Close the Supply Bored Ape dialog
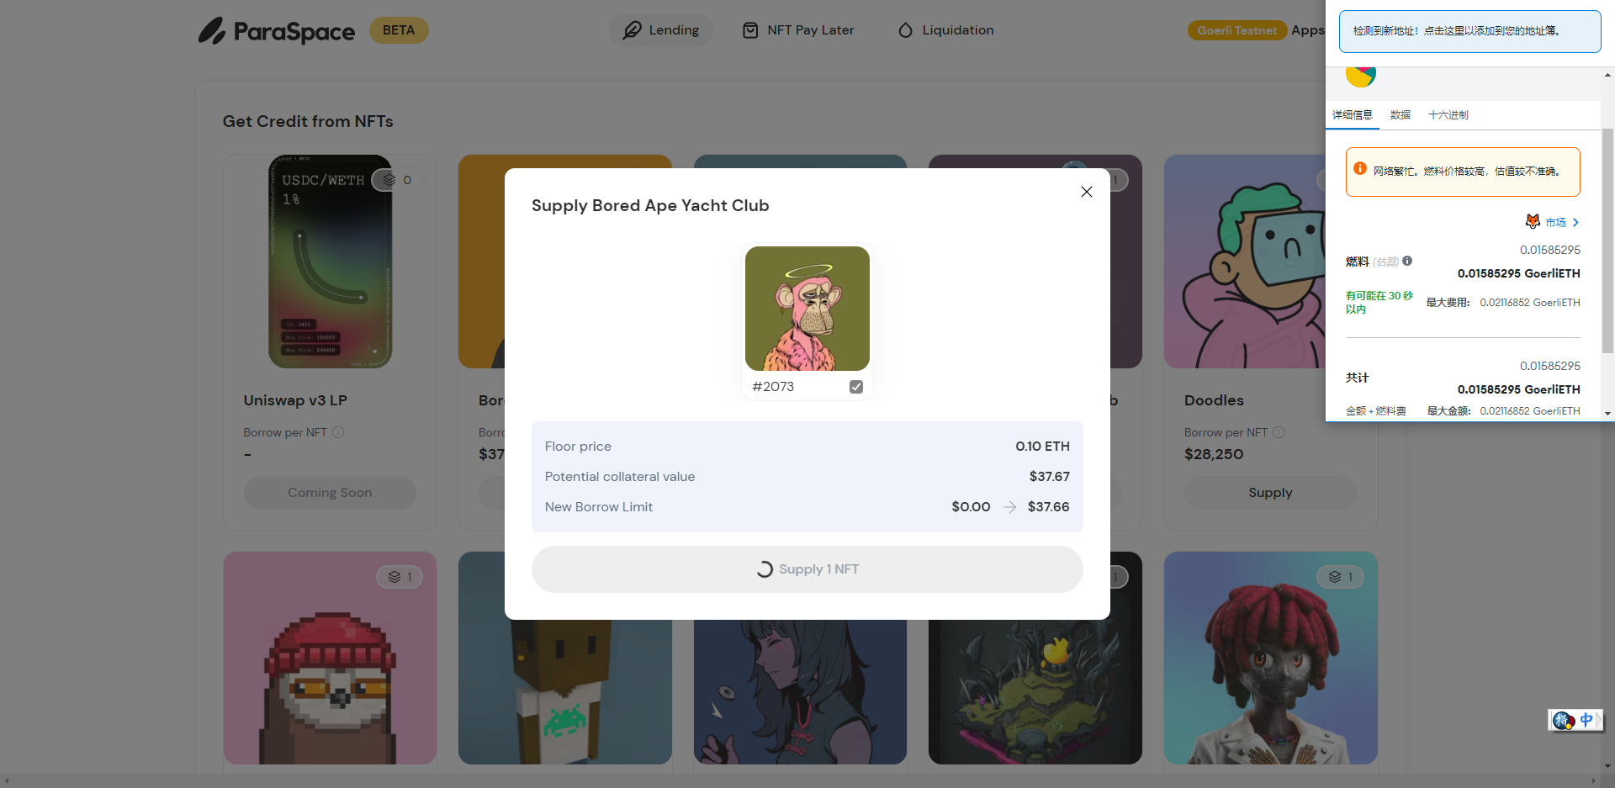The image size is (1615, 788). pyautogui.click(x=1087, y=192)
